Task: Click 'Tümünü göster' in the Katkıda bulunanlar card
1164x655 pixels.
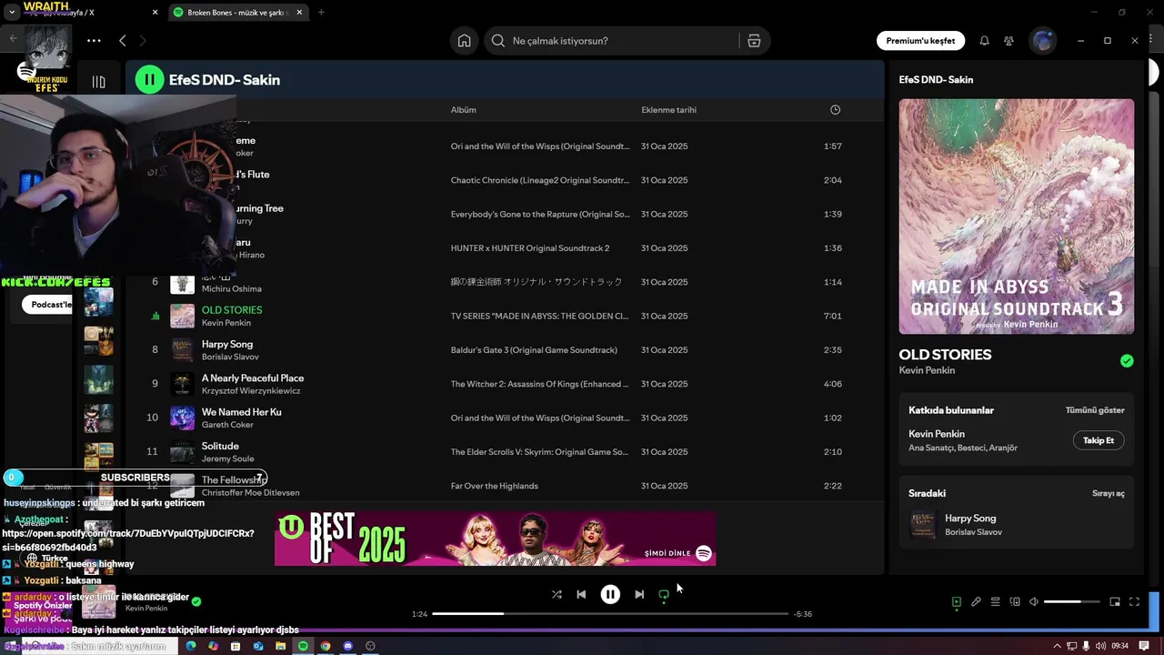Action: pos(1095,410)
